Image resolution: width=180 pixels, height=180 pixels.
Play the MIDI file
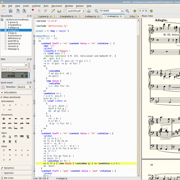click(9, 69)
